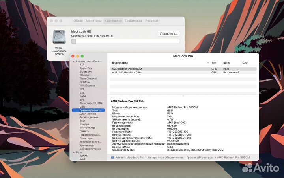Open Принтеры in the sidebar
This screenshot has width=284, height=178.
pos(86,138)
